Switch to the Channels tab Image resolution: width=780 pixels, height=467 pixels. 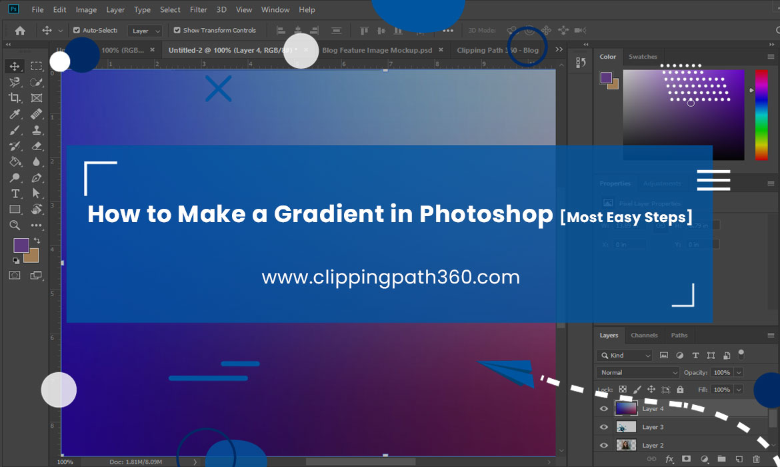pos(644,335)
